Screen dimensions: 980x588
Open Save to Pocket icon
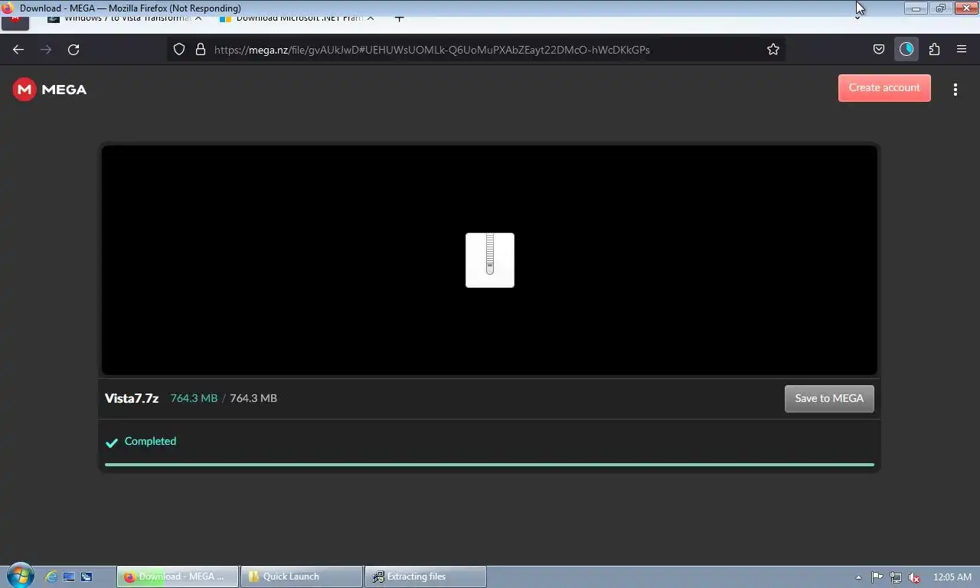pos(879,50)
